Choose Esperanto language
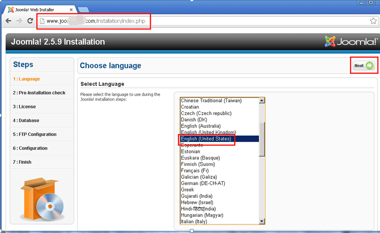 [x=219, y=145]
